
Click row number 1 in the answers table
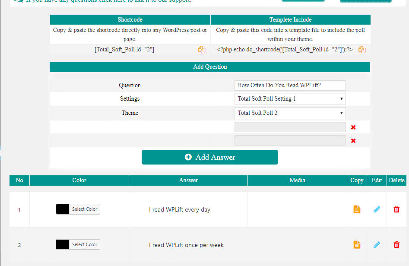coord(19,210)
